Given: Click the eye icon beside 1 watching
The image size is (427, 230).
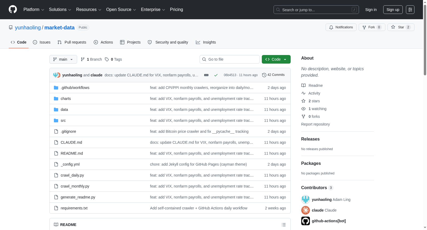Looking at the screenshot, I should 303,109.
